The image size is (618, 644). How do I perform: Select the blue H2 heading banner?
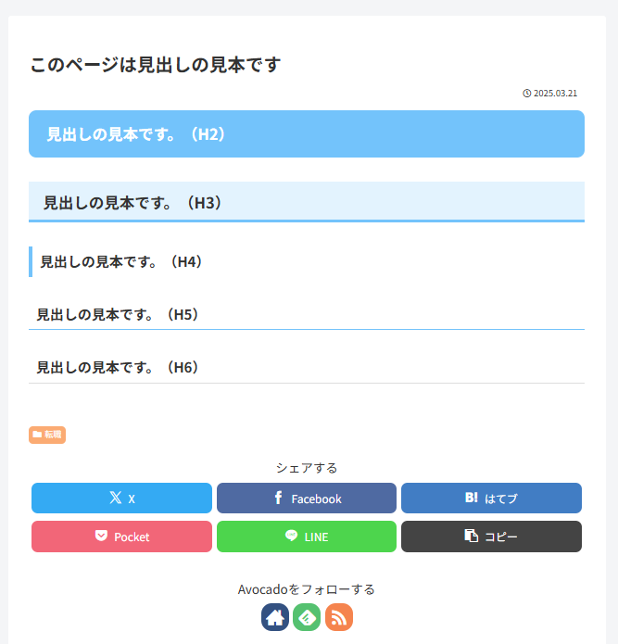pos(307,134)
